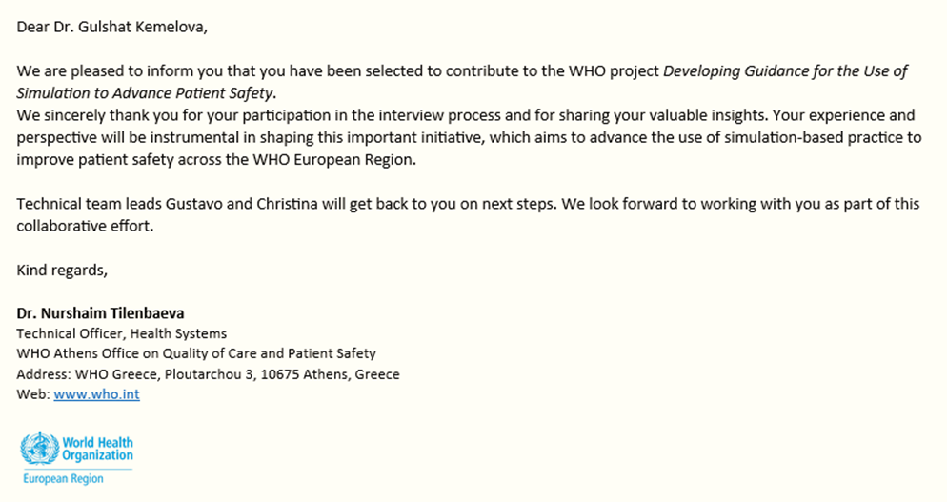Open the www.who.int web link
This screenshot has height=502, width=947.
point(96,394)
